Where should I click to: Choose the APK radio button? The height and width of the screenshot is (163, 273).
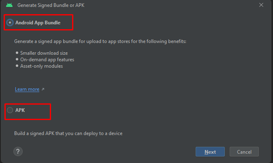(x=10, y=110)
